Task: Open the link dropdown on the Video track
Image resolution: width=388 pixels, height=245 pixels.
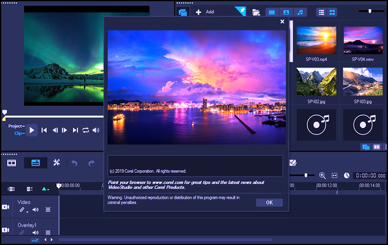Action: tap(27, 212)
